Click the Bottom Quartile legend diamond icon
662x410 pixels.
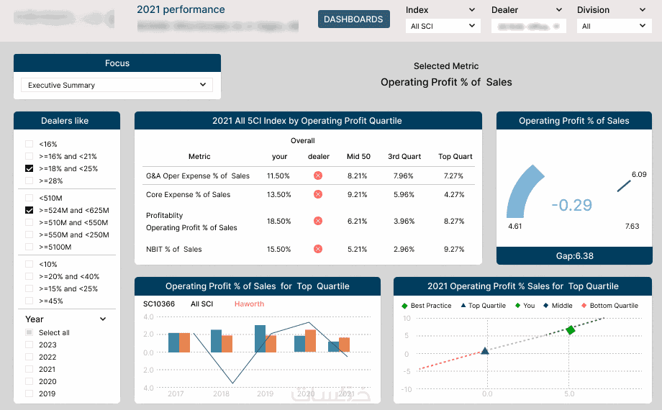tap(584, 305)
